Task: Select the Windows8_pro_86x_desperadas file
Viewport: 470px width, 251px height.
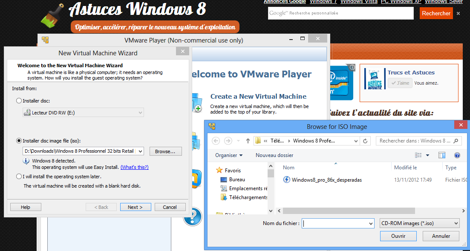Action: click(x=327, y=180)
